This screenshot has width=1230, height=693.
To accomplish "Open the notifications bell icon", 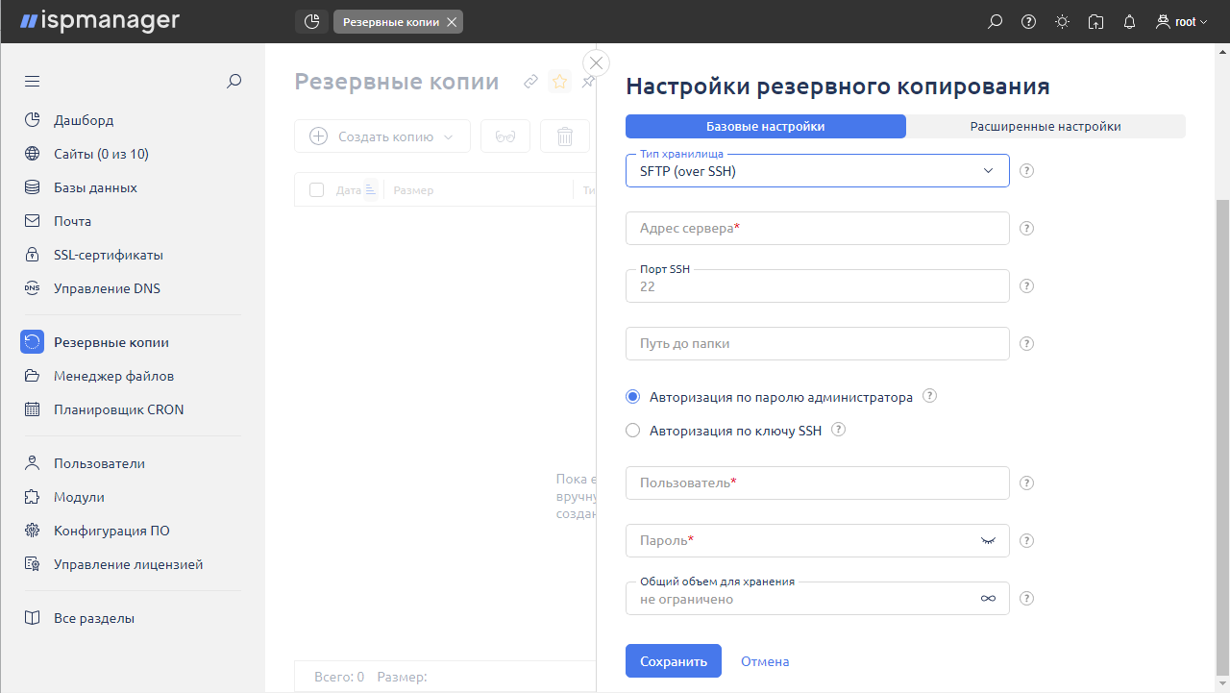I will coord(1129,21).
